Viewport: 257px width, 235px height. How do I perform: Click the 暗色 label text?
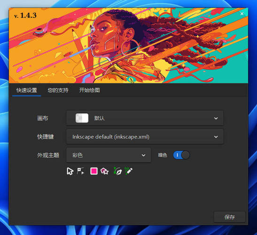163,155
